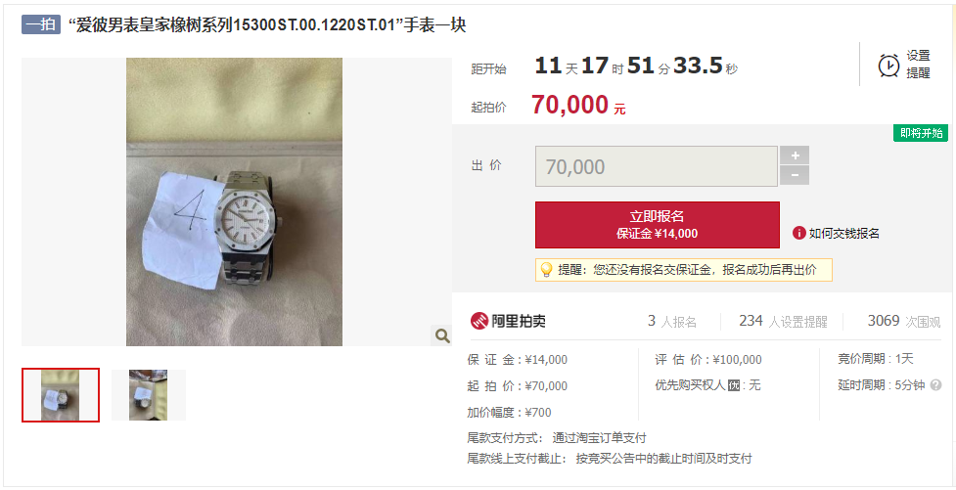Click the 234 人设置提醒 counter

[x=783, y=321]
